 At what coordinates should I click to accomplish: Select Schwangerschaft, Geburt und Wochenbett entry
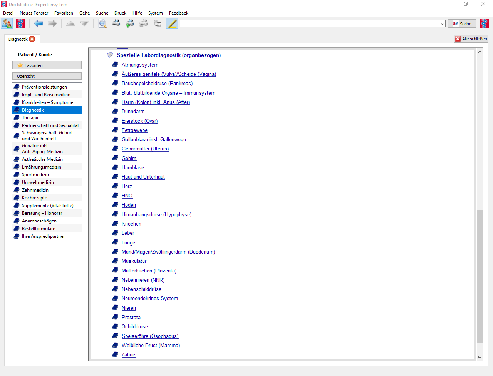pos(47,135)
